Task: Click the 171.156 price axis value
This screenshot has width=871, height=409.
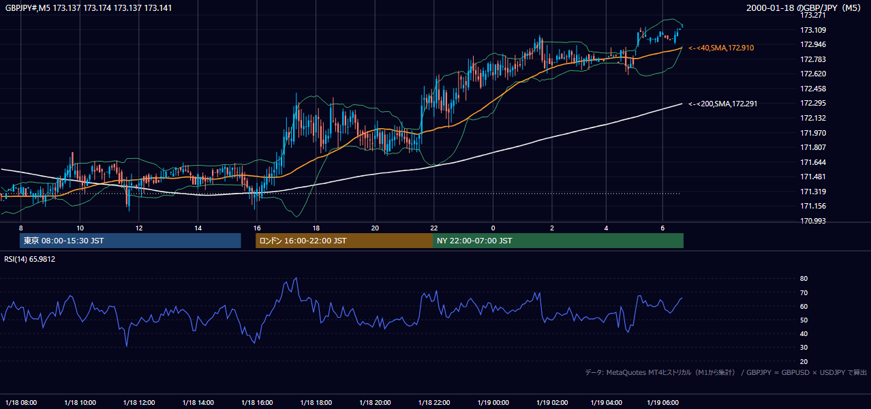Action: [x=813, y=206]
